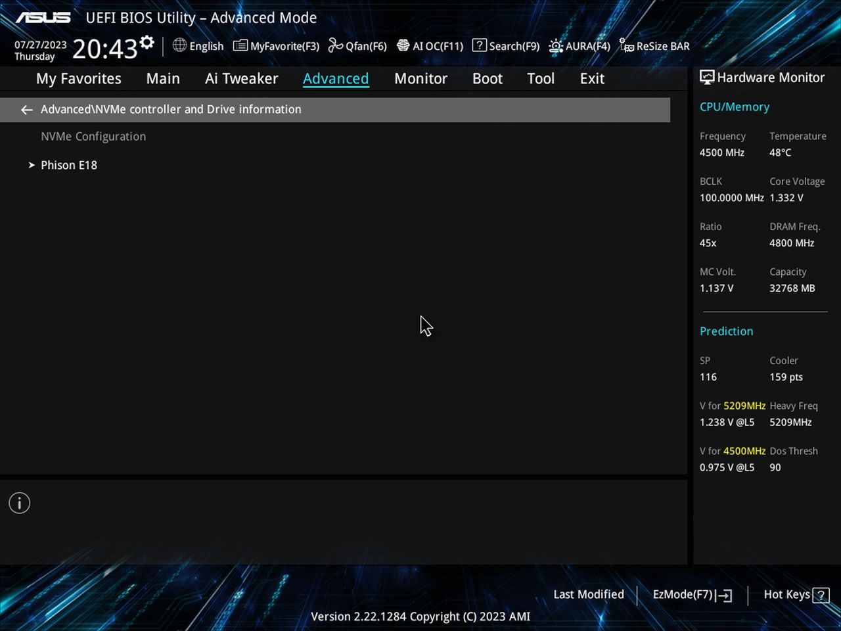Open the Search(F9) question mark icon

(480, 45)
